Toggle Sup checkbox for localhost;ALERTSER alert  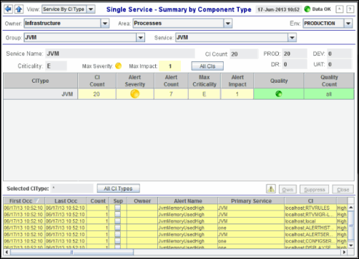coord(117,234)
